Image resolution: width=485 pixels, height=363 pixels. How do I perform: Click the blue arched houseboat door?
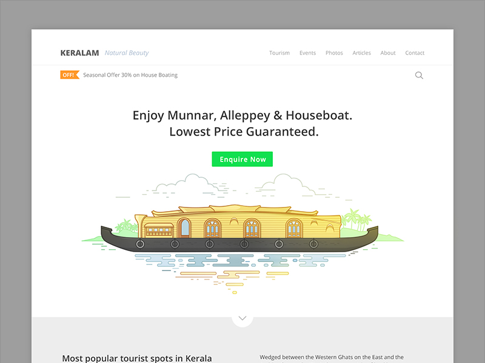(x=184, y=228)
